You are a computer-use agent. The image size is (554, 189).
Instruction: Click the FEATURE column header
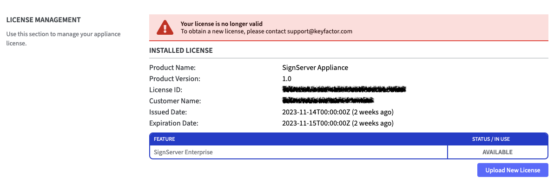click(x=164, y=139)
